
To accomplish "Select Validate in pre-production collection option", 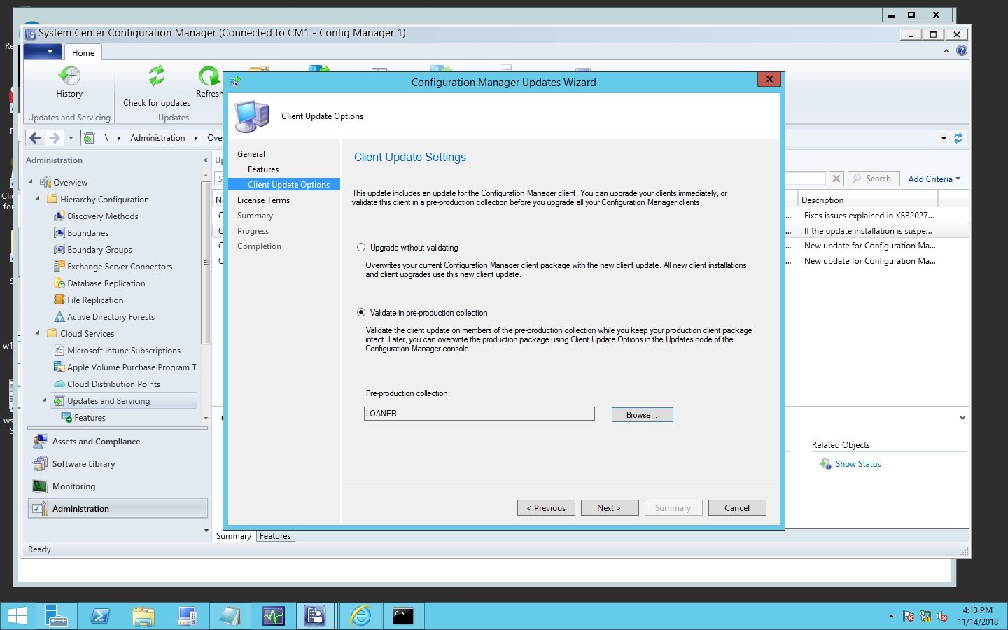I will click(361, 312).
